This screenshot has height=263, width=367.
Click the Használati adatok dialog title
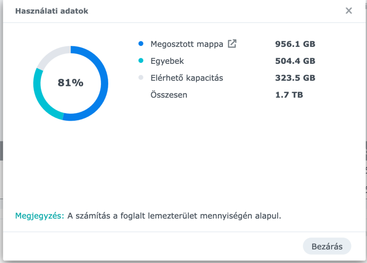pyautogui.click(x=52, y=11)
